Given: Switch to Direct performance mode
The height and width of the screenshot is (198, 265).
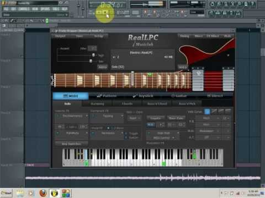Looking at the screenshot, I should click(x=215, y=96).
